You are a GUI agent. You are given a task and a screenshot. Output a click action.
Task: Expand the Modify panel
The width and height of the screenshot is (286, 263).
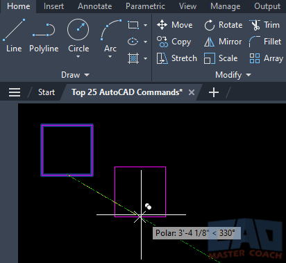233,75
